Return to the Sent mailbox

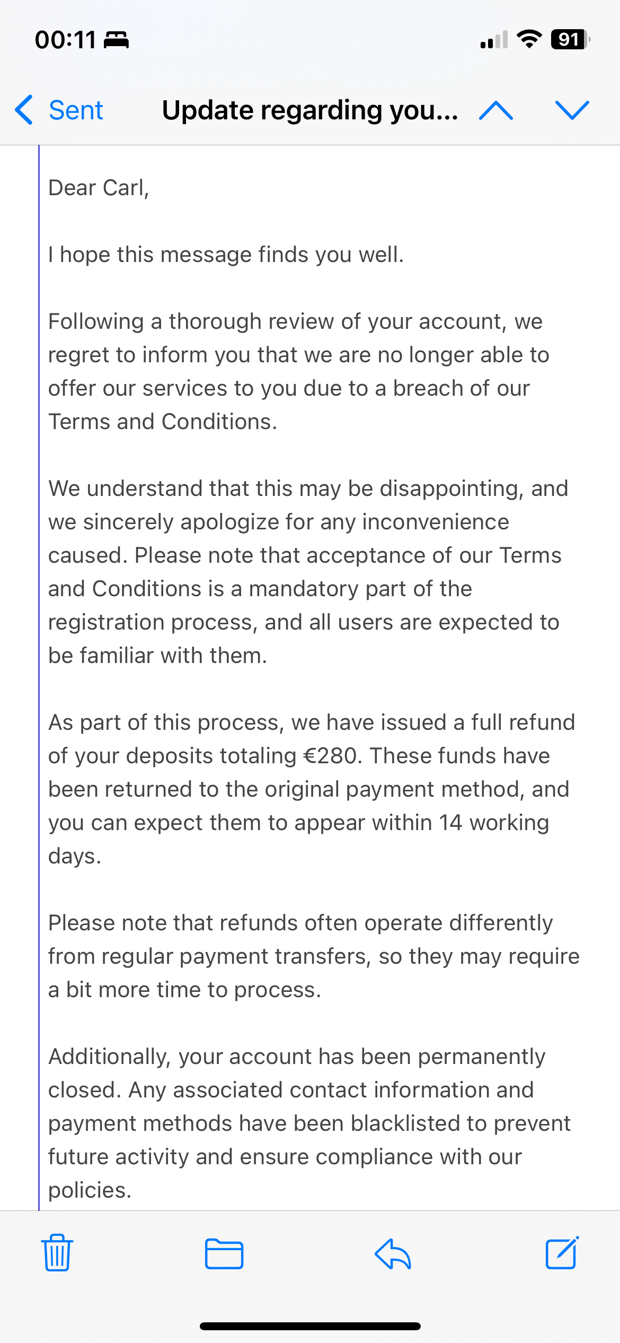point(76,110)
